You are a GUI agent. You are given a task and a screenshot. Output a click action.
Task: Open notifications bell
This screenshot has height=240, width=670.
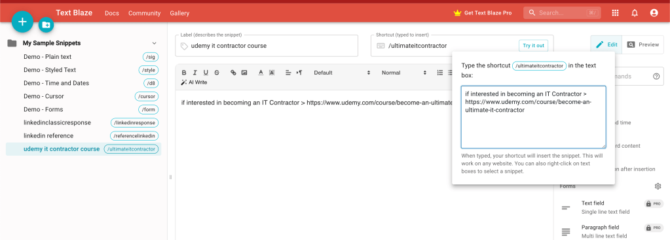point(635,13)
